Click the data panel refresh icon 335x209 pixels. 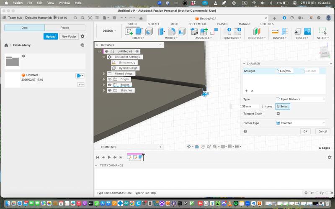coord(75,18)
